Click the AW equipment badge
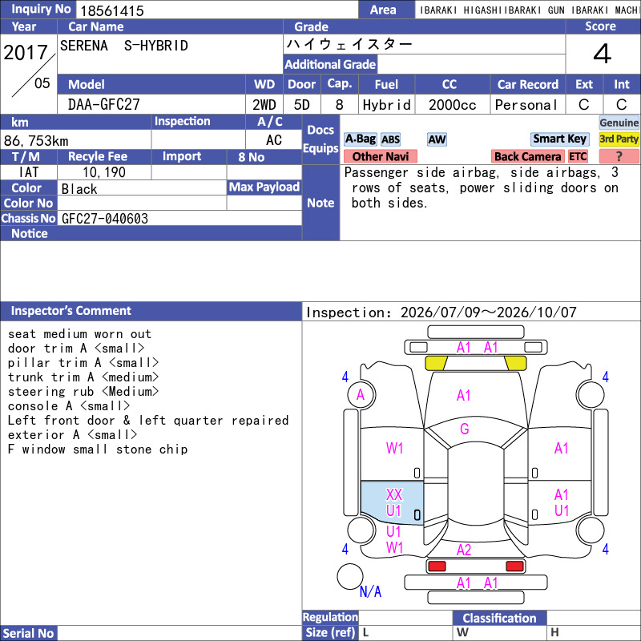The image size is (641, 641). pyautogui.click(x=437, y=139)
